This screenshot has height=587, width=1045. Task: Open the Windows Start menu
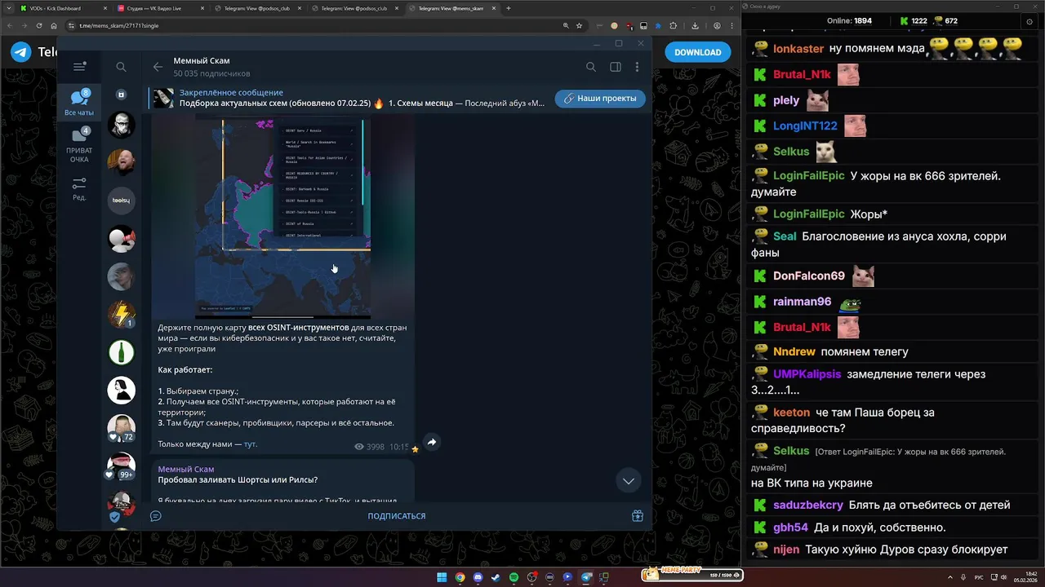pyautogui.click(x=442, y=577)
